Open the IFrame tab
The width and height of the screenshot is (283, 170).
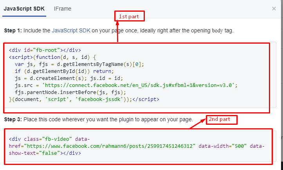(63, 9)
